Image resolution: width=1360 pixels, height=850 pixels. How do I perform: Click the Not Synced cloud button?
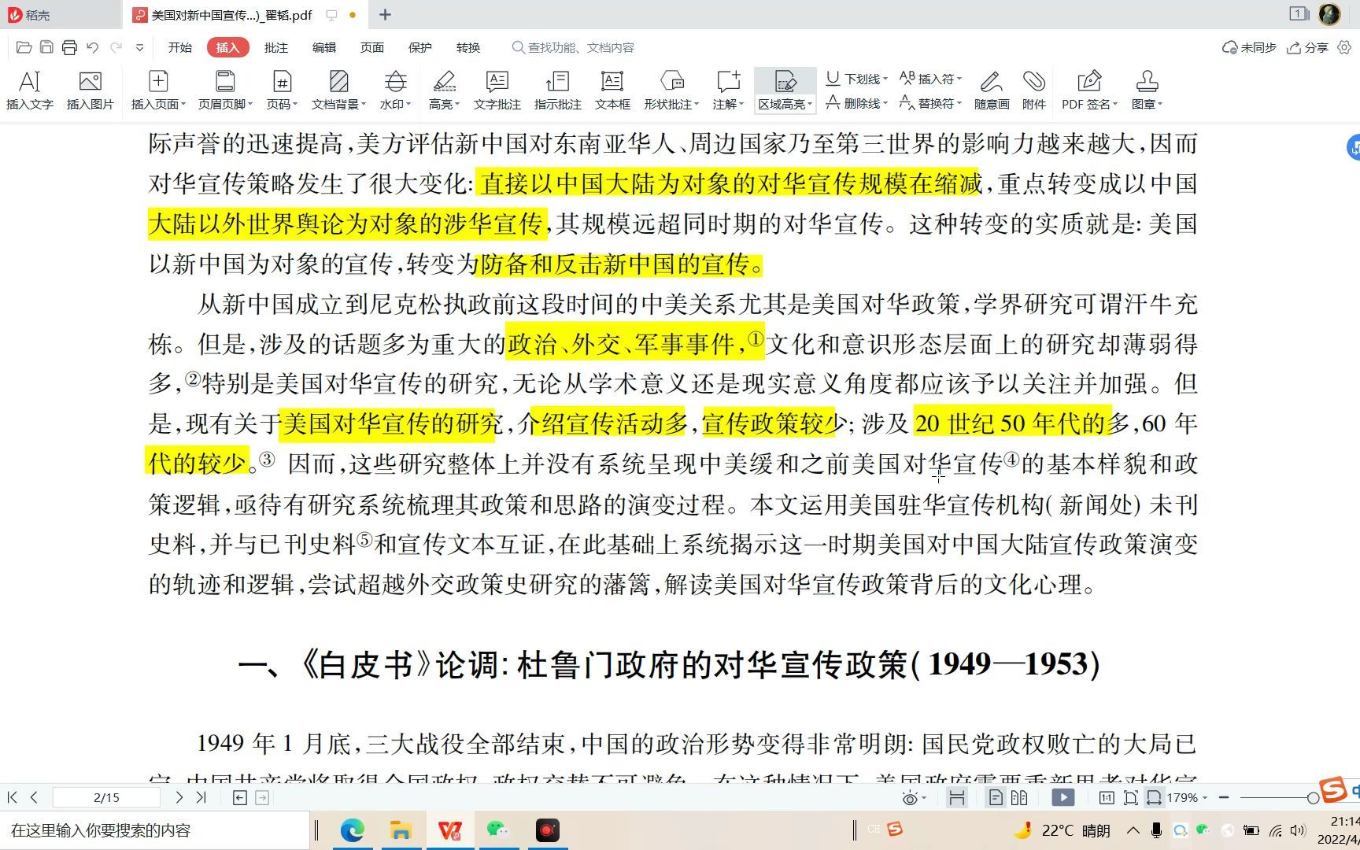click(1248, 47)
